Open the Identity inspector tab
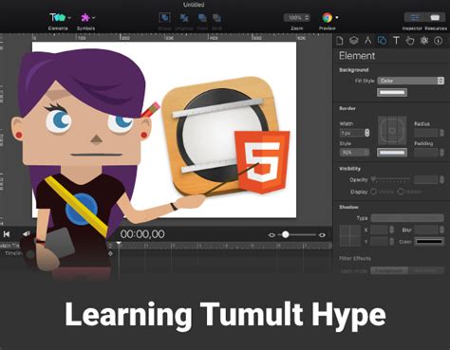This screenshot has height=350, width=450. [439, 41]
